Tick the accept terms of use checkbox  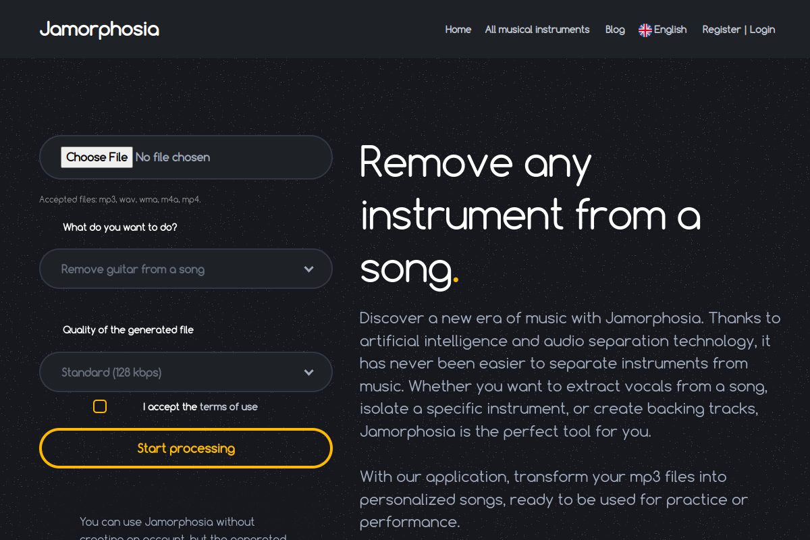(100, 406)
